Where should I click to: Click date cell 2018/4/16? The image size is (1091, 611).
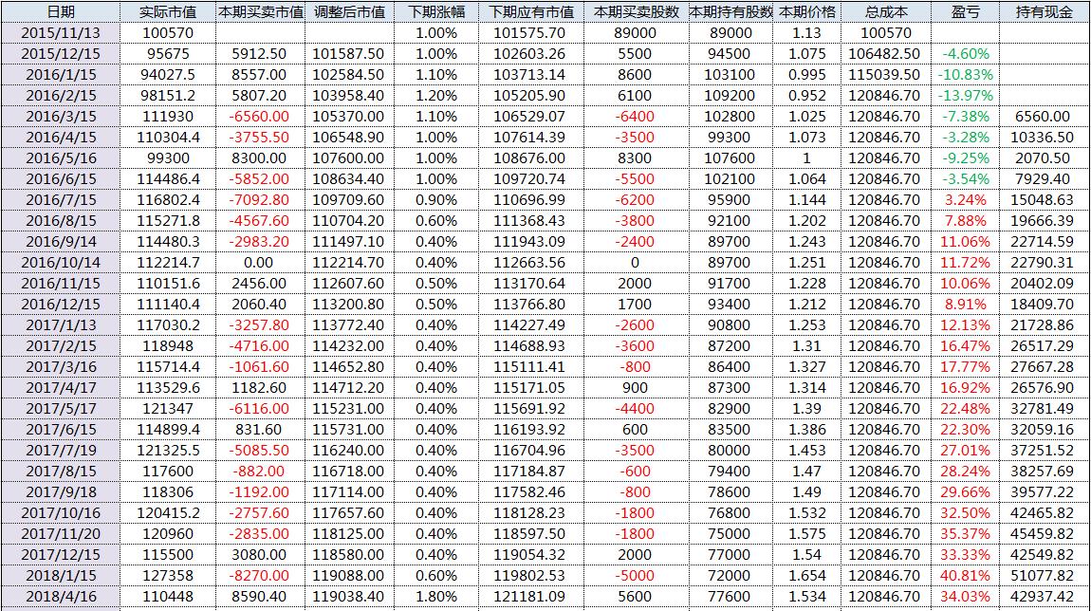coord(61,597)
